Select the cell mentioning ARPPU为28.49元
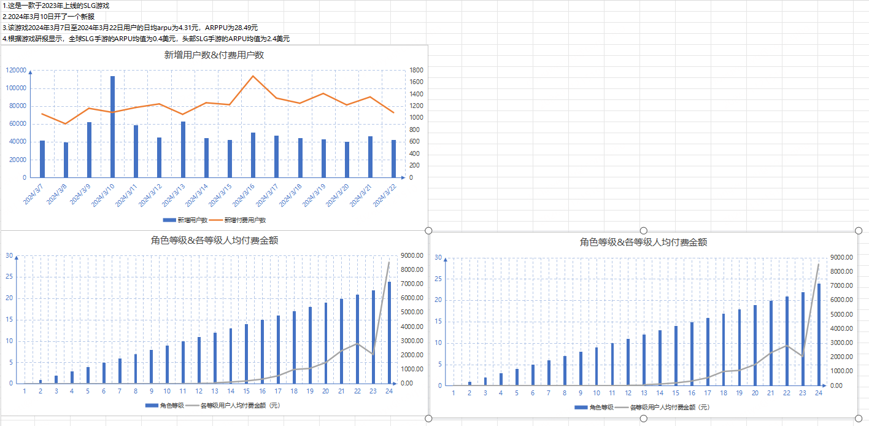 pyautogui.click(x=130, y=28)
